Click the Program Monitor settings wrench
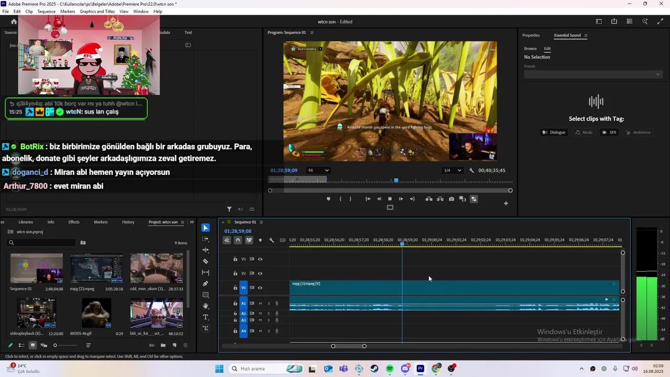 click(x=472, y=170)
